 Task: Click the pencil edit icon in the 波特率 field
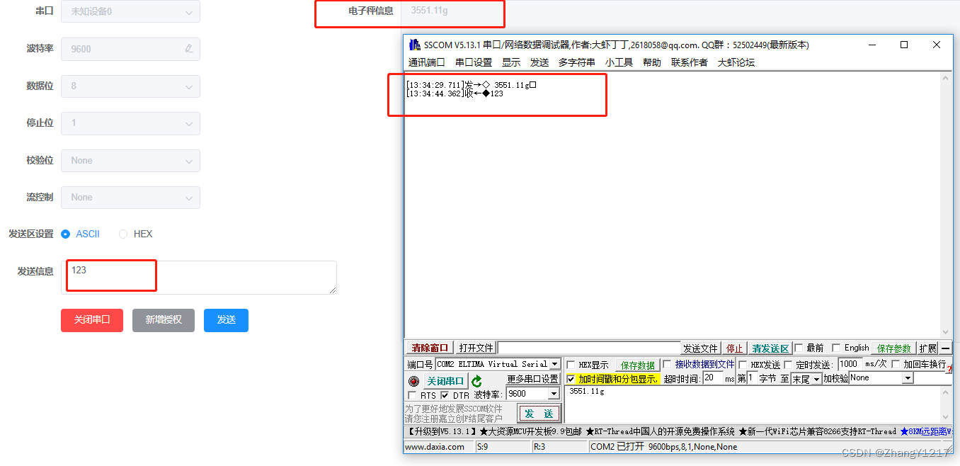tap(188, 49)
